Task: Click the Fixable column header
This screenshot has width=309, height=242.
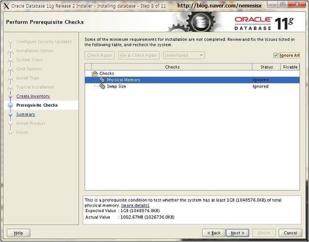Action: click(290, 67)
